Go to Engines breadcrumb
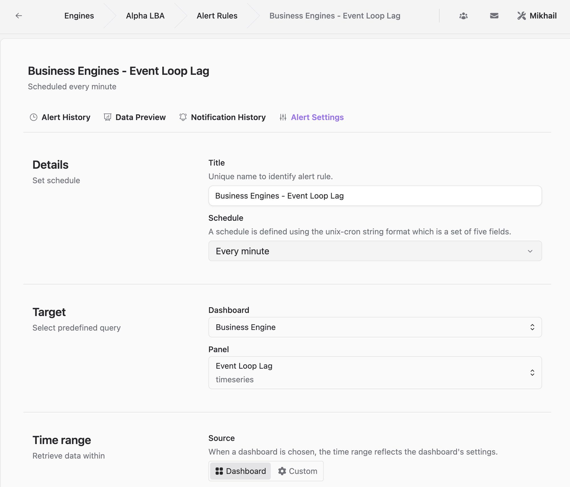This screenshot has width=570, height=487. (x=79, y=16)
